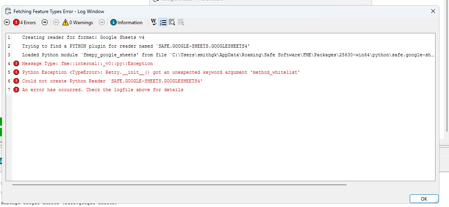The width and height of the screenshot is (449, 207).
Task: Select the 'Trying to find a PYTHON plugin' line
Action: click(x=136, y=46)
